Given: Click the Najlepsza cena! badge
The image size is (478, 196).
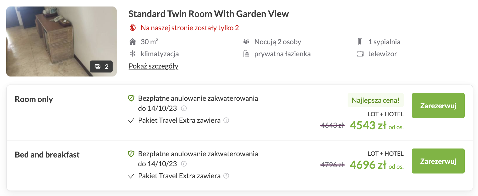Looking at the screenshot, I should click(x=375, y=100).
